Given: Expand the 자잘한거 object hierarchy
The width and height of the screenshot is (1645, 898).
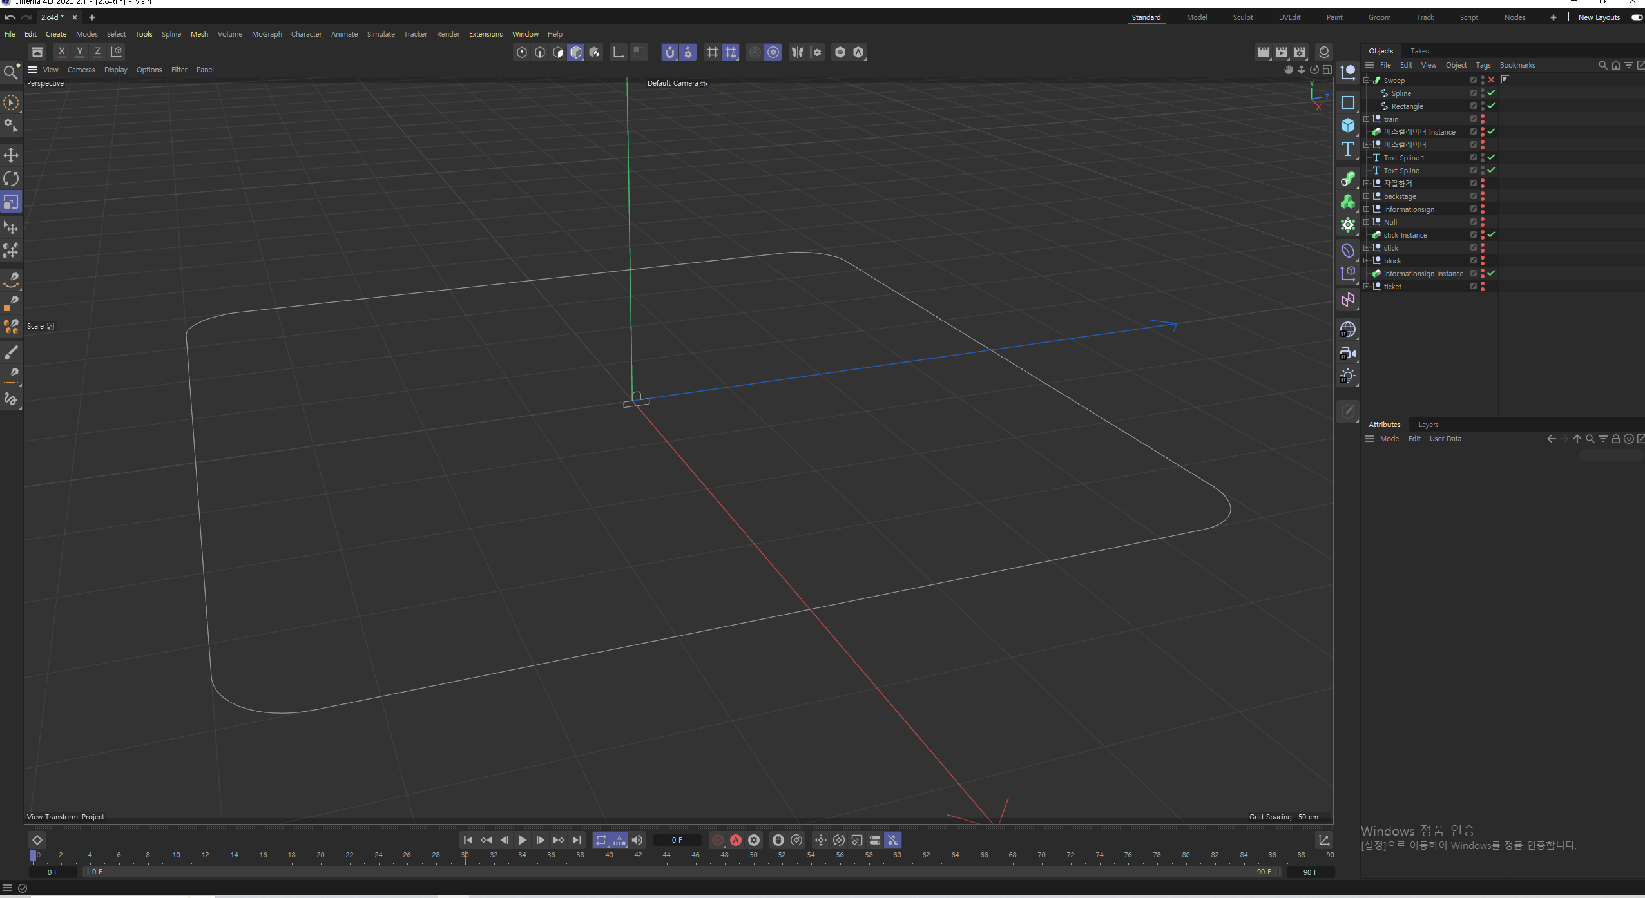Looking at the screenshot, I should (1366, 184).
